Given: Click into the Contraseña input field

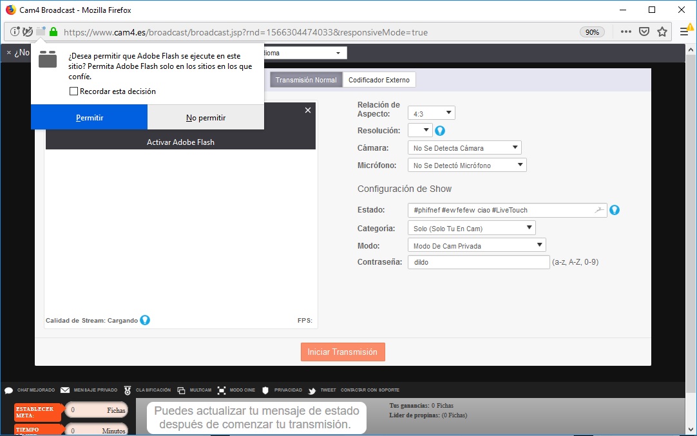Looking at the screenshot, I should (x=478, y=262).
